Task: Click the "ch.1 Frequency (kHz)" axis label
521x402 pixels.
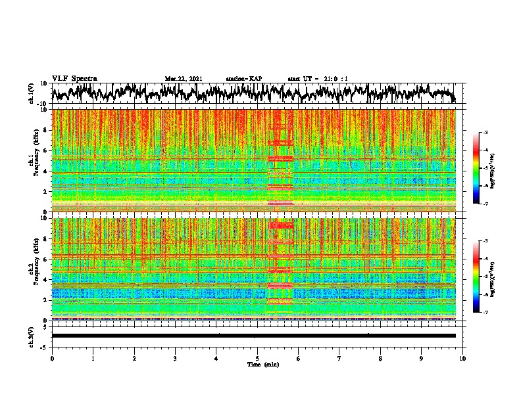Action: tap(34, 153)
